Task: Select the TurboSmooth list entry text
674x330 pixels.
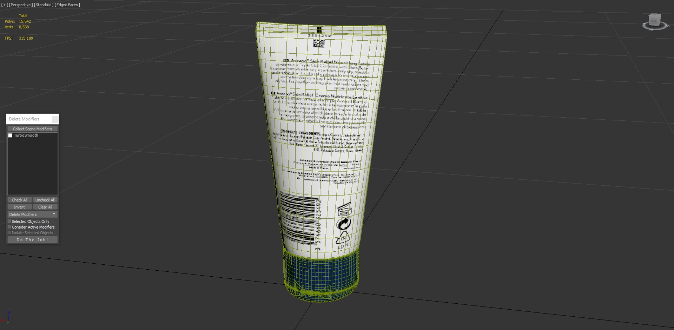Action: coord(26,136)
